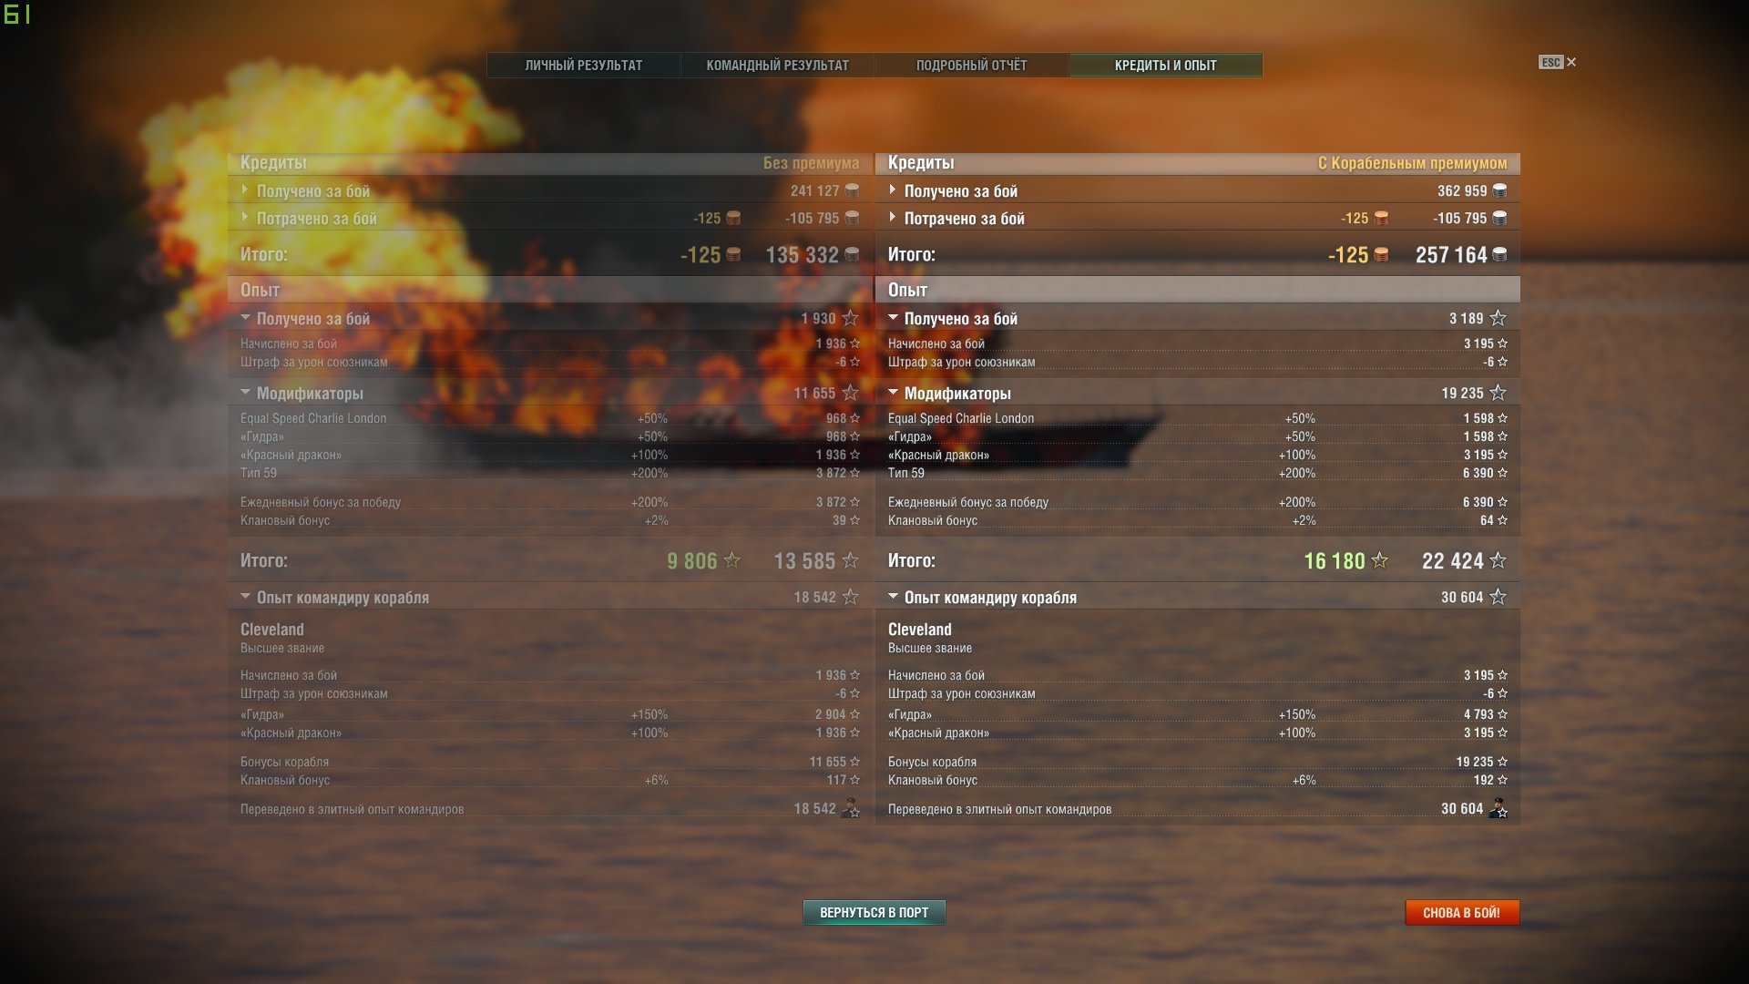Click silver credits coin icon beside 257 164
This screenshot has height=984, width=1749.
point(1499,255)
